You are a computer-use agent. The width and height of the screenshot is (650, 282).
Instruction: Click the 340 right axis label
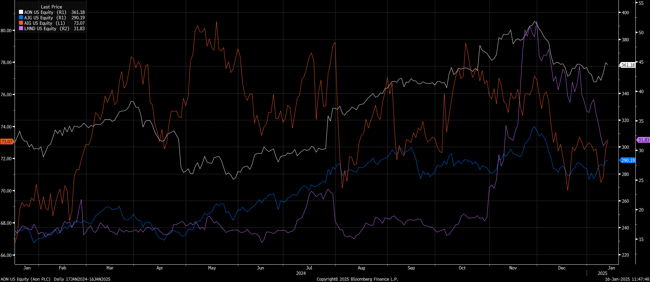tap(625, 94)
